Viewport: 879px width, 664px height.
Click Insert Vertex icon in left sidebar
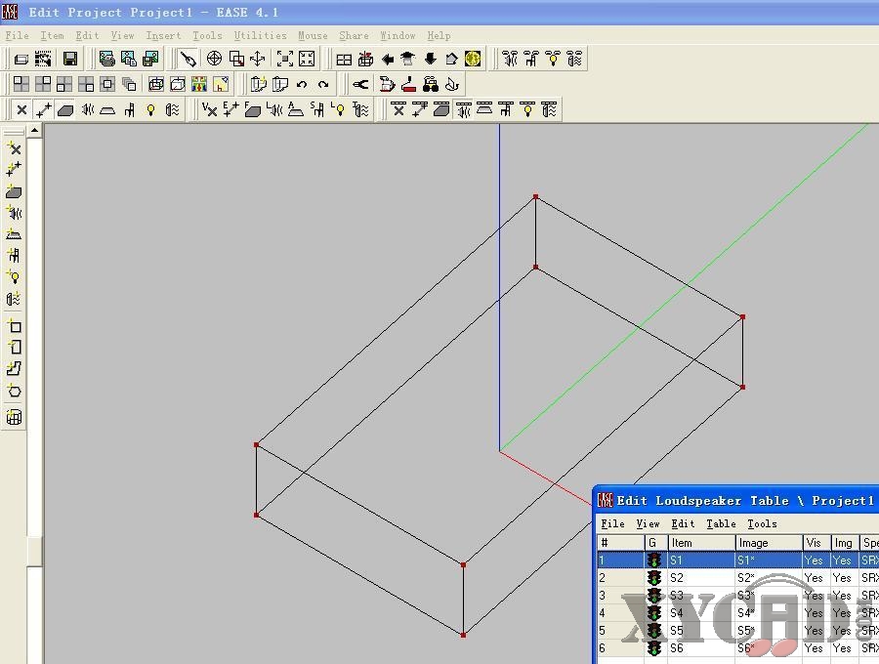click(14, 148)
